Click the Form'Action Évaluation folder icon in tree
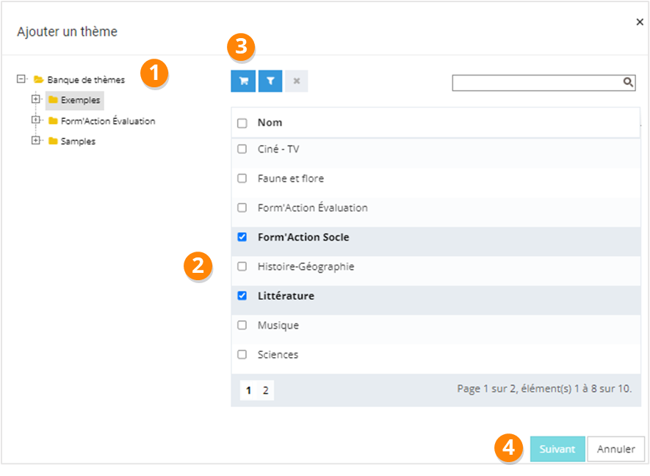 tap(53, 121)
